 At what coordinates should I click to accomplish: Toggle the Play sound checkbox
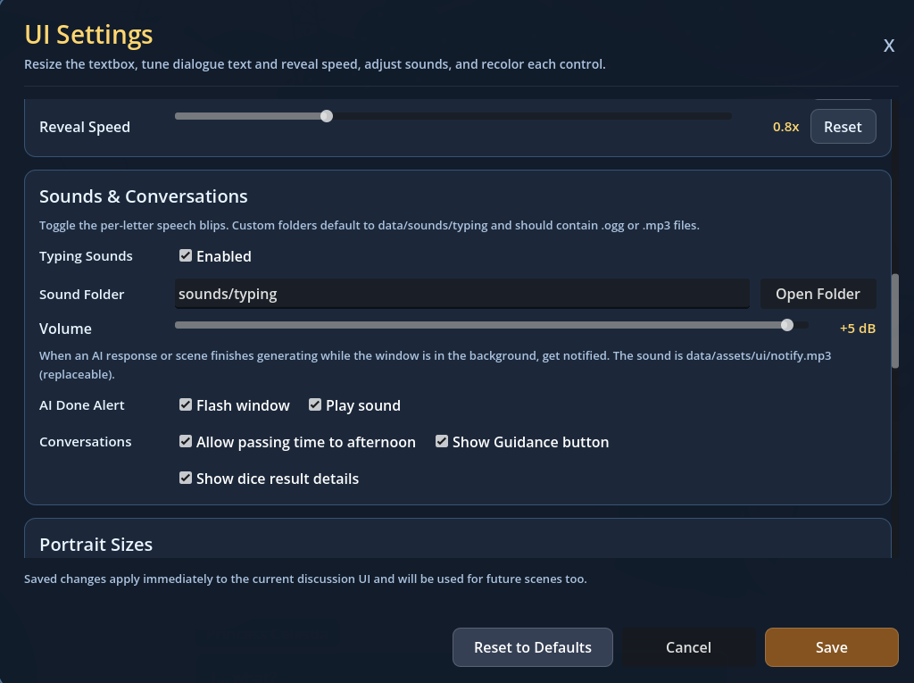point(315,404)
